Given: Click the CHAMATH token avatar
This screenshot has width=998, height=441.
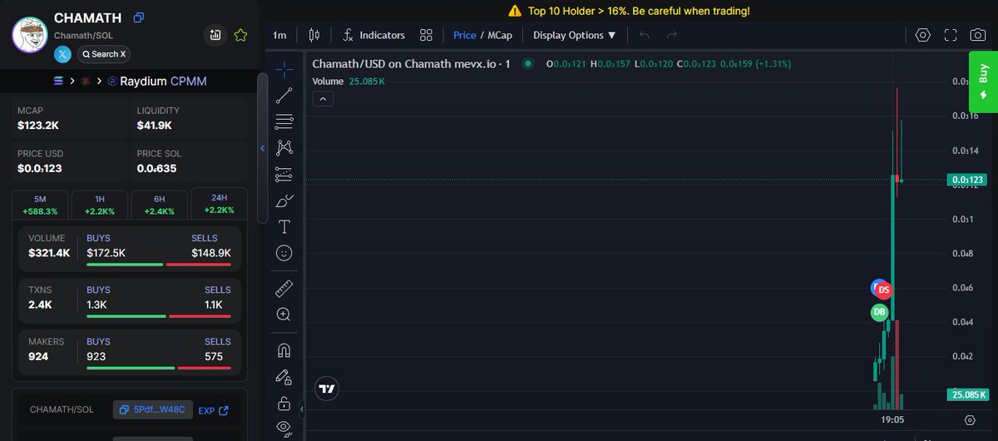Looking at the screenshot, I should (30, 34).
